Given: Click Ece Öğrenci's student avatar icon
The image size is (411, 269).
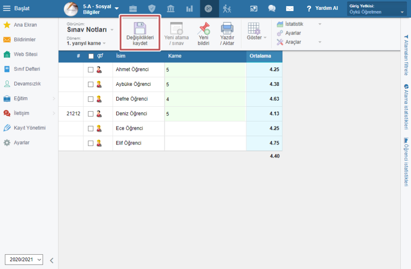Looking at the screenshot, I should pos(99,129).
